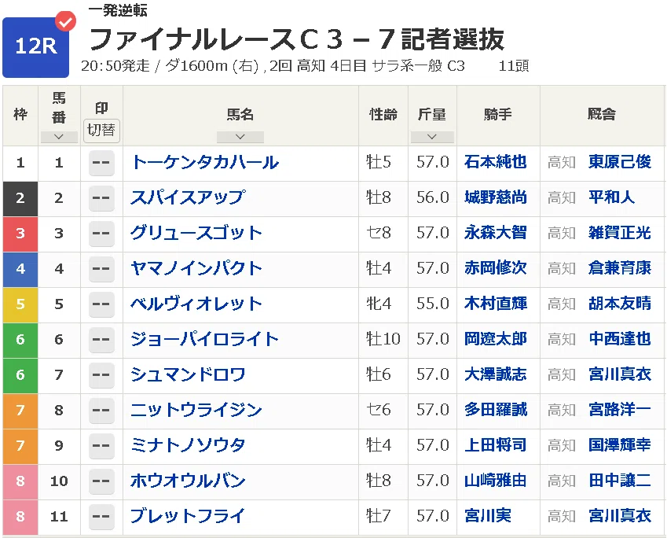
Task: Select the 性齢 column header
Action: [383, 115]
